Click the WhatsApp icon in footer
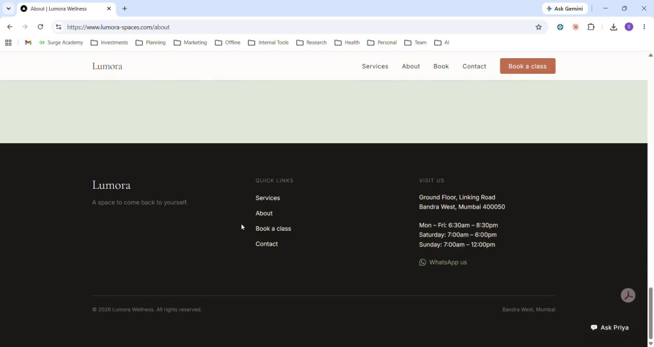The image size is (654, 347). tap(422, 262)
